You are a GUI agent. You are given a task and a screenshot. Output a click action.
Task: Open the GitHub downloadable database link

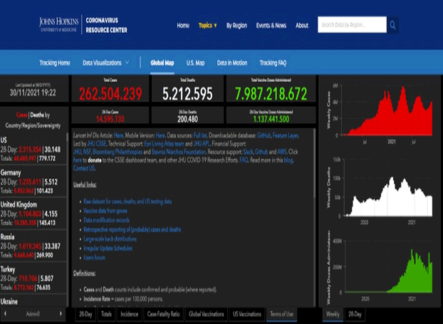[x=264, y=135]
